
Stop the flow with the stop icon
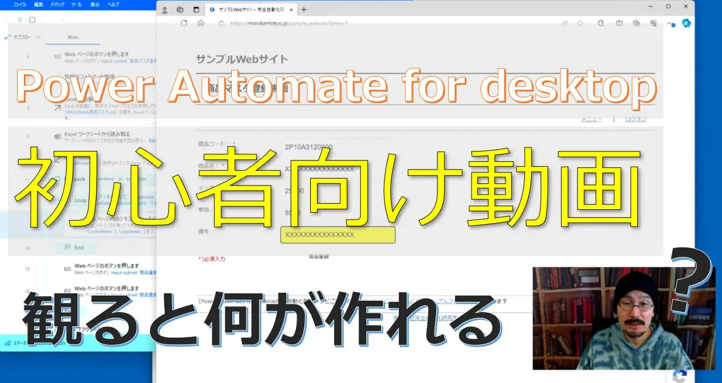pos(32,19)
